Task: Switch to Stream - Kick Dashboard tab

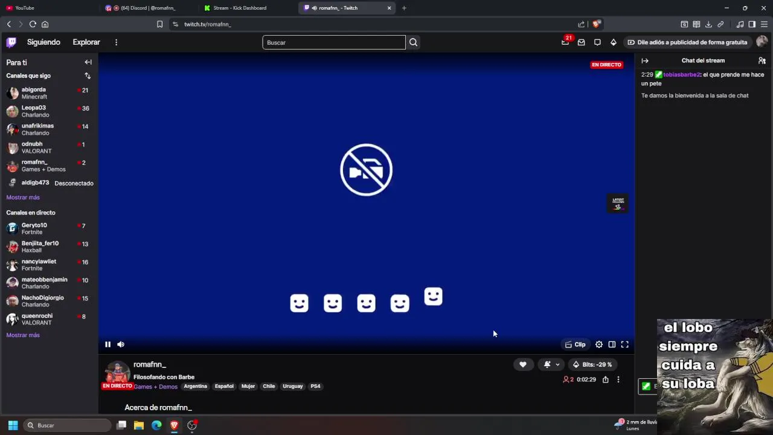Action: tap(248, 8)
